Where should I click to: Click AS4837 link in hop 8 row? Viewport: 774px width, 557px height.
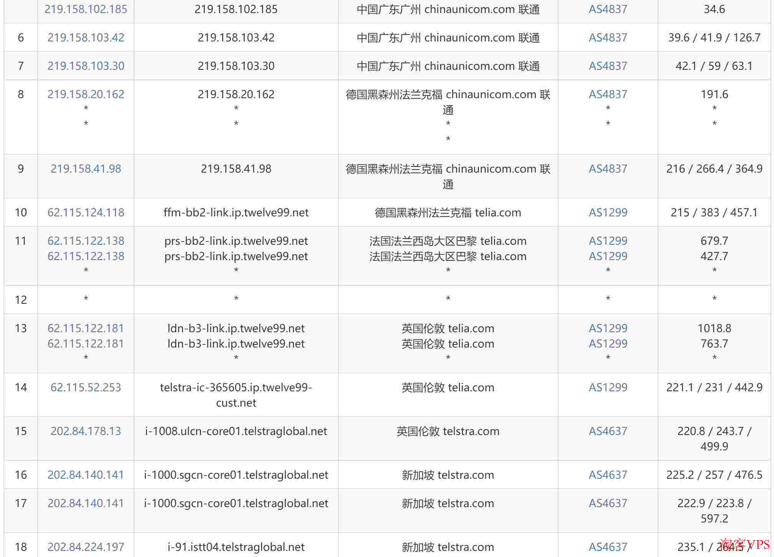pos(608,94)
